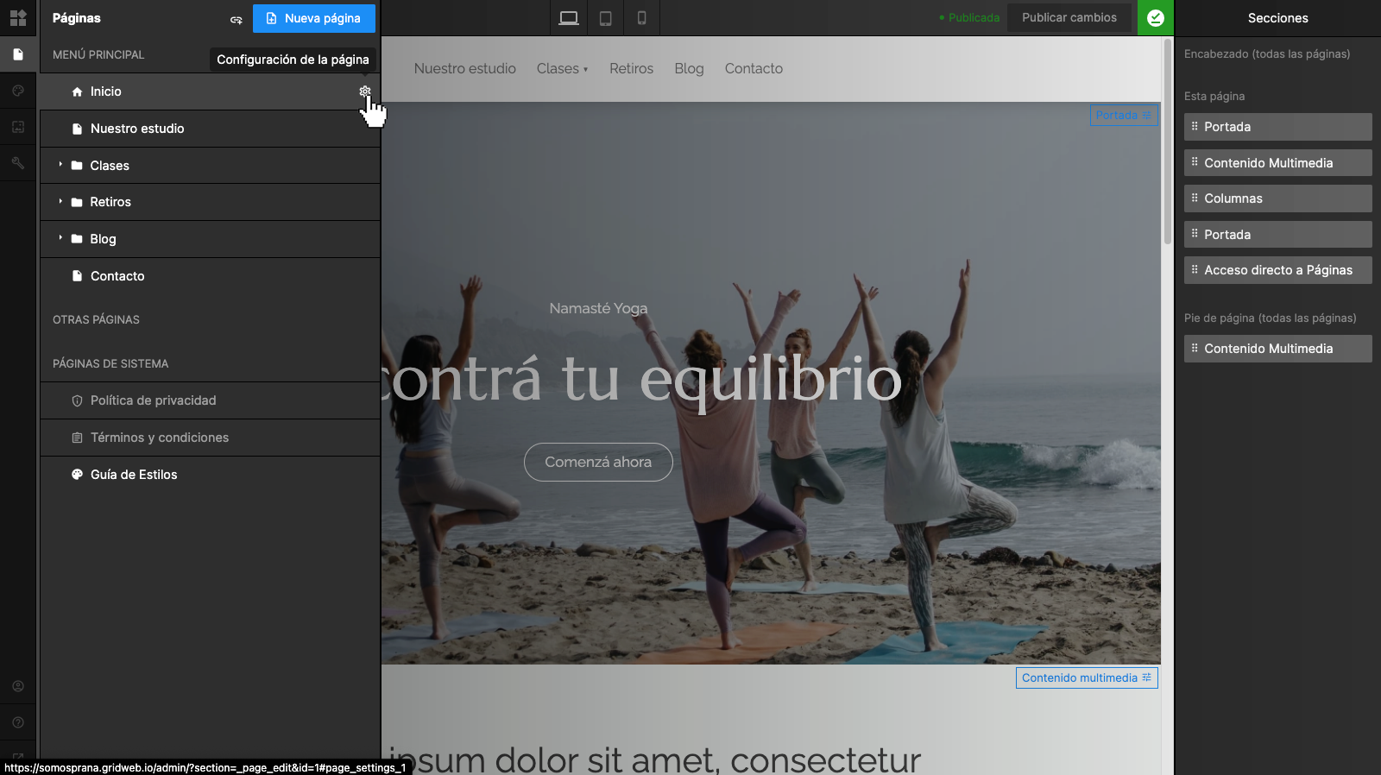
Task: Switch to mobile phone preview mode
Action: [641, 18]
